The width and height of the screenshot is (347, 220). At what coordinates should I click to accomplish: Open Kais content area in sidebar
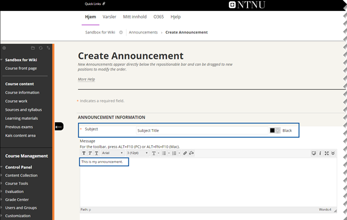pyautogui.click(x=20, y=135)
